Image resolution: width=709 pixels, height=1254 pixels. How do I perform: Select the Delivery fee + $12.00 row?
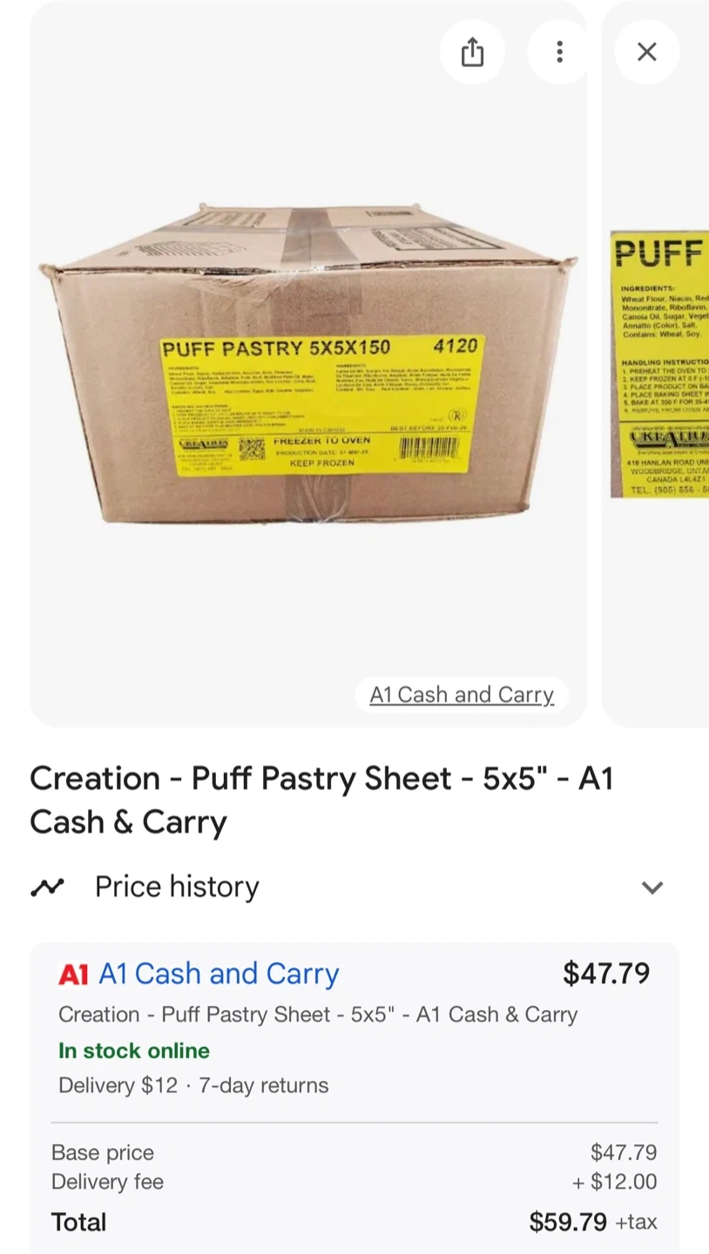point(354,1182)
